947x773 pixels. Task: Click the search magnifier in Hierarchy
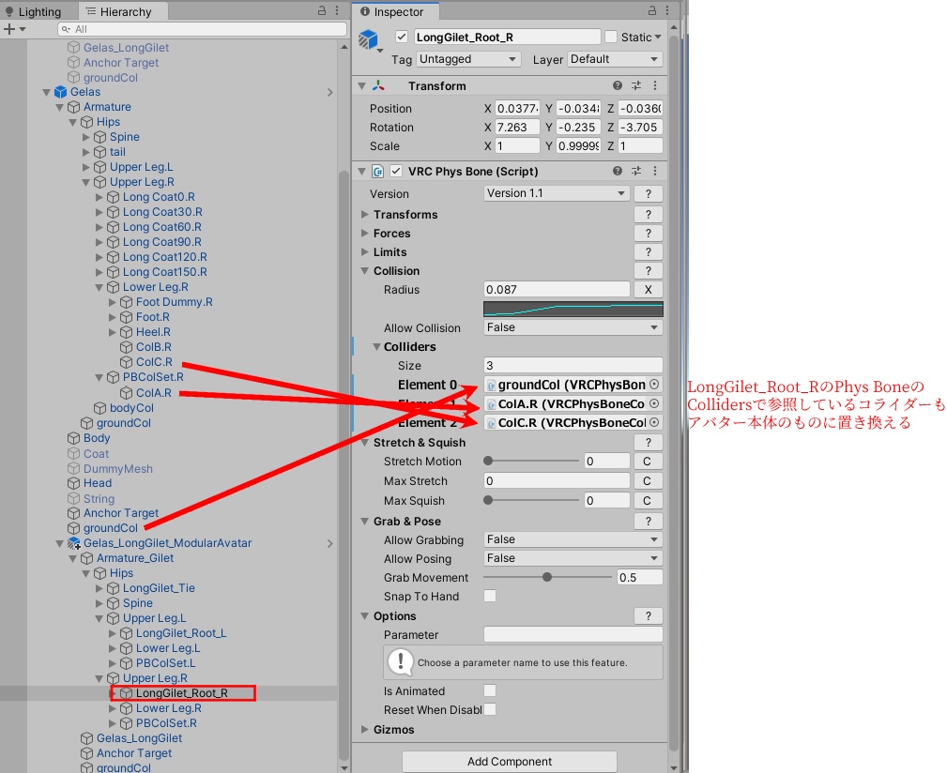[66, 29]
